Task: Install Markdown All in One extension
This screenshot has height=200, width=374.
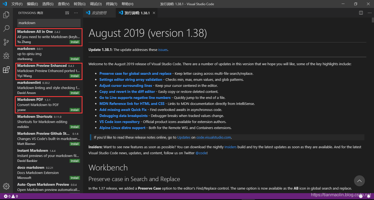Action: click(75, 42)
